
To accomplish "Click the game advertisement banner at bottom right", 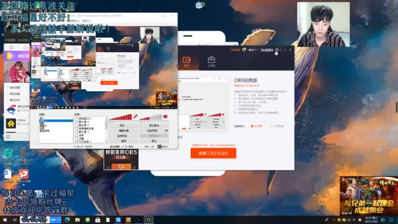I will click(x=369, y=196).
